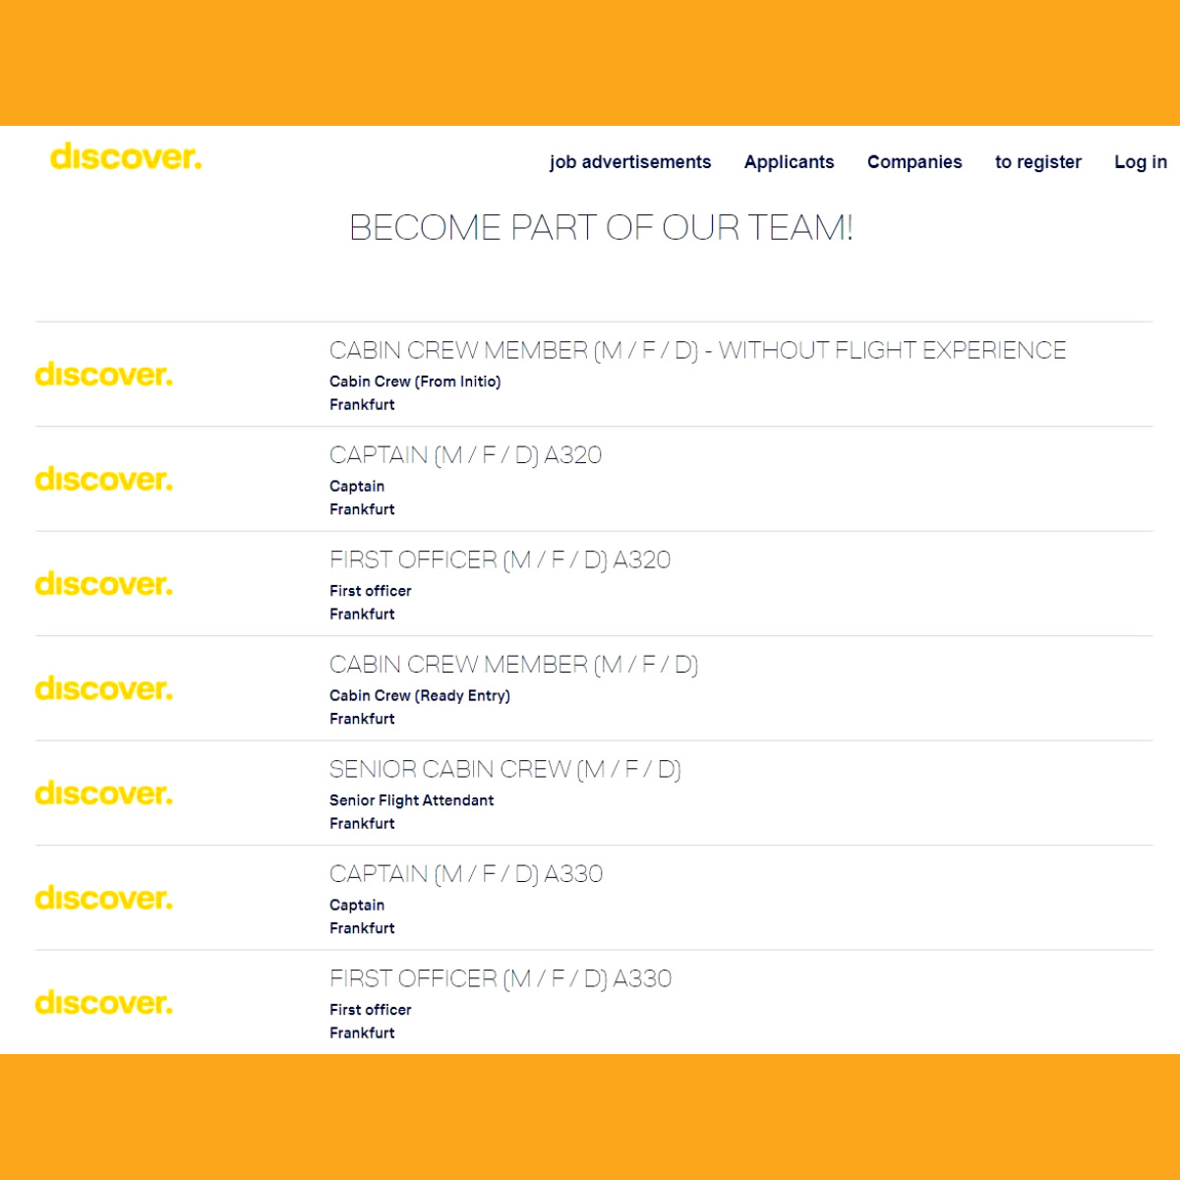The image size is (1180, 1180).
Task: Click 'First officer' subtitle under First Officer A320
Action: pyautogui.click(x=371, y=591)
